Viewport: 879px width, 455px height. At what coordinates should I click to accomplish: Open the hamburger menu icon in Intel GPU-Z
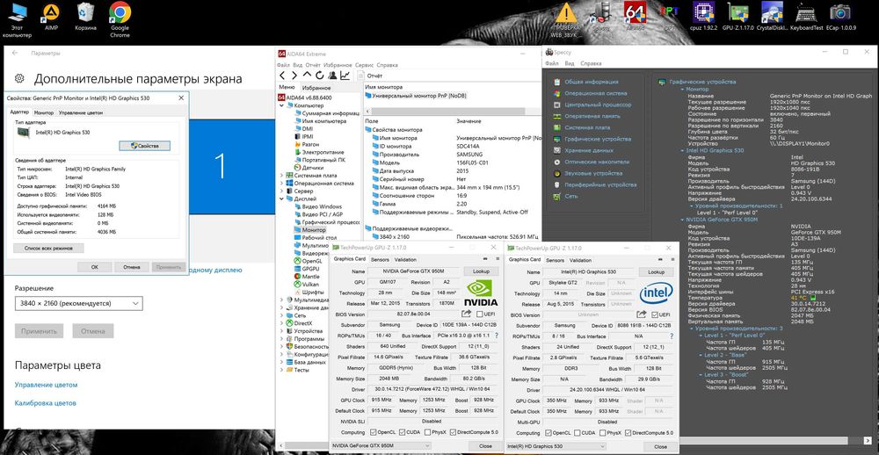(672, 259)
